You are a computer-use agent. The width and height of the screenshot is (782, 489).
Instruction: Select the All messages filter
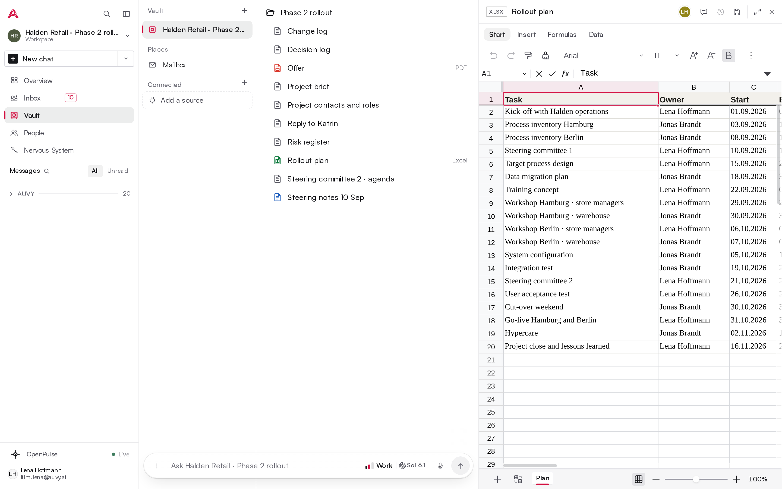point(95,171)
